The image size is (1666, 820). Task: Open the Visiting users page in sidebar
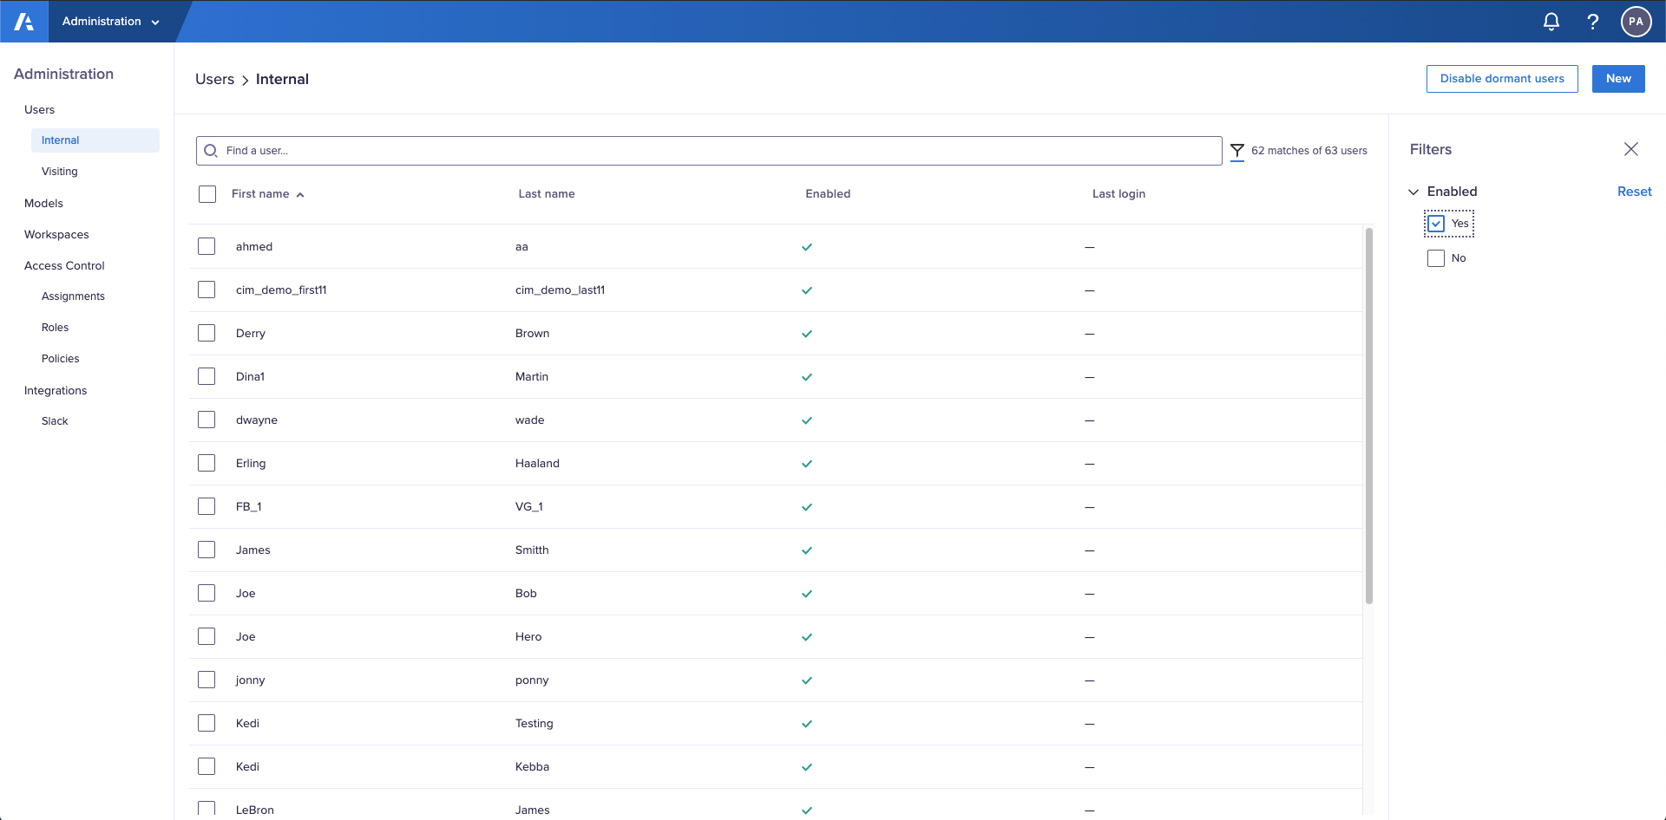click(59, 171)
